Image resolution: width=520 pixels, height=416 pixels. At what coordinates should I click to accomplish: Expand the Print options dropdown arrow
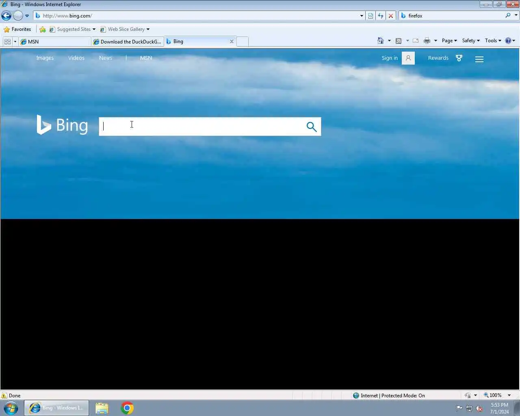click(x=435, y=41)
